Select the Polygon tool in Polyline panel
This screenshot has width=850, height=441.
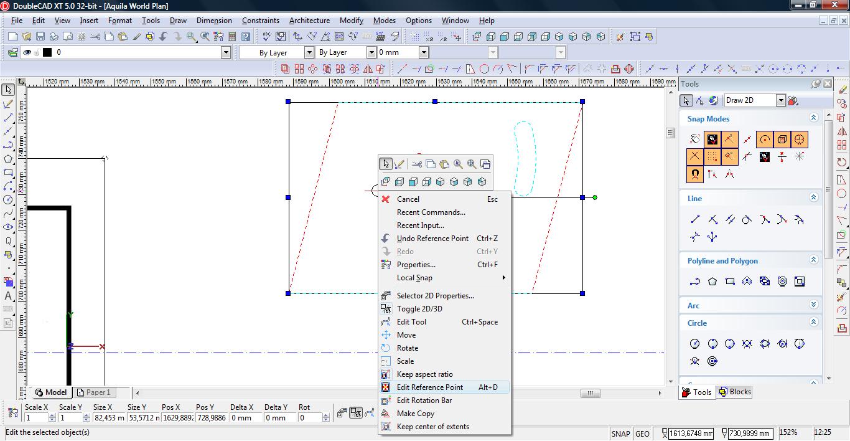click(x=712, y=282)
